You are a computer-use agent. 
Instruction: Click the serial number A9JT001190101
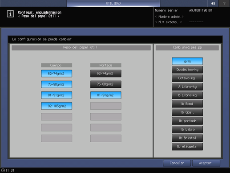point(201,10)
